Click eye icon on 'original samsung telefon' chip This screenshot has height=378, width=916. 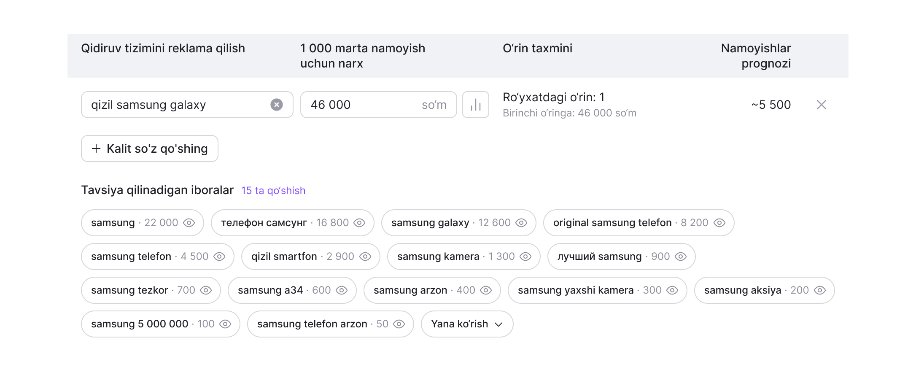pyautogui.click(x=719, y=223)
